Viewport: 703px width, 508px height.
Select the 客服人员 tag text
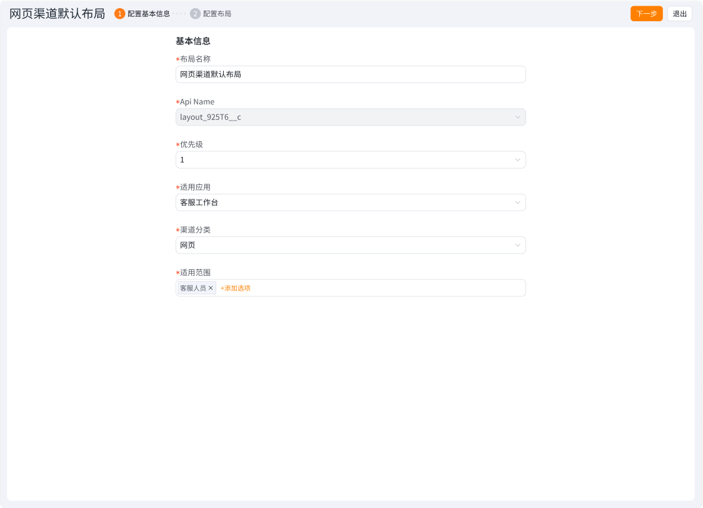click(x=193, y=288)
